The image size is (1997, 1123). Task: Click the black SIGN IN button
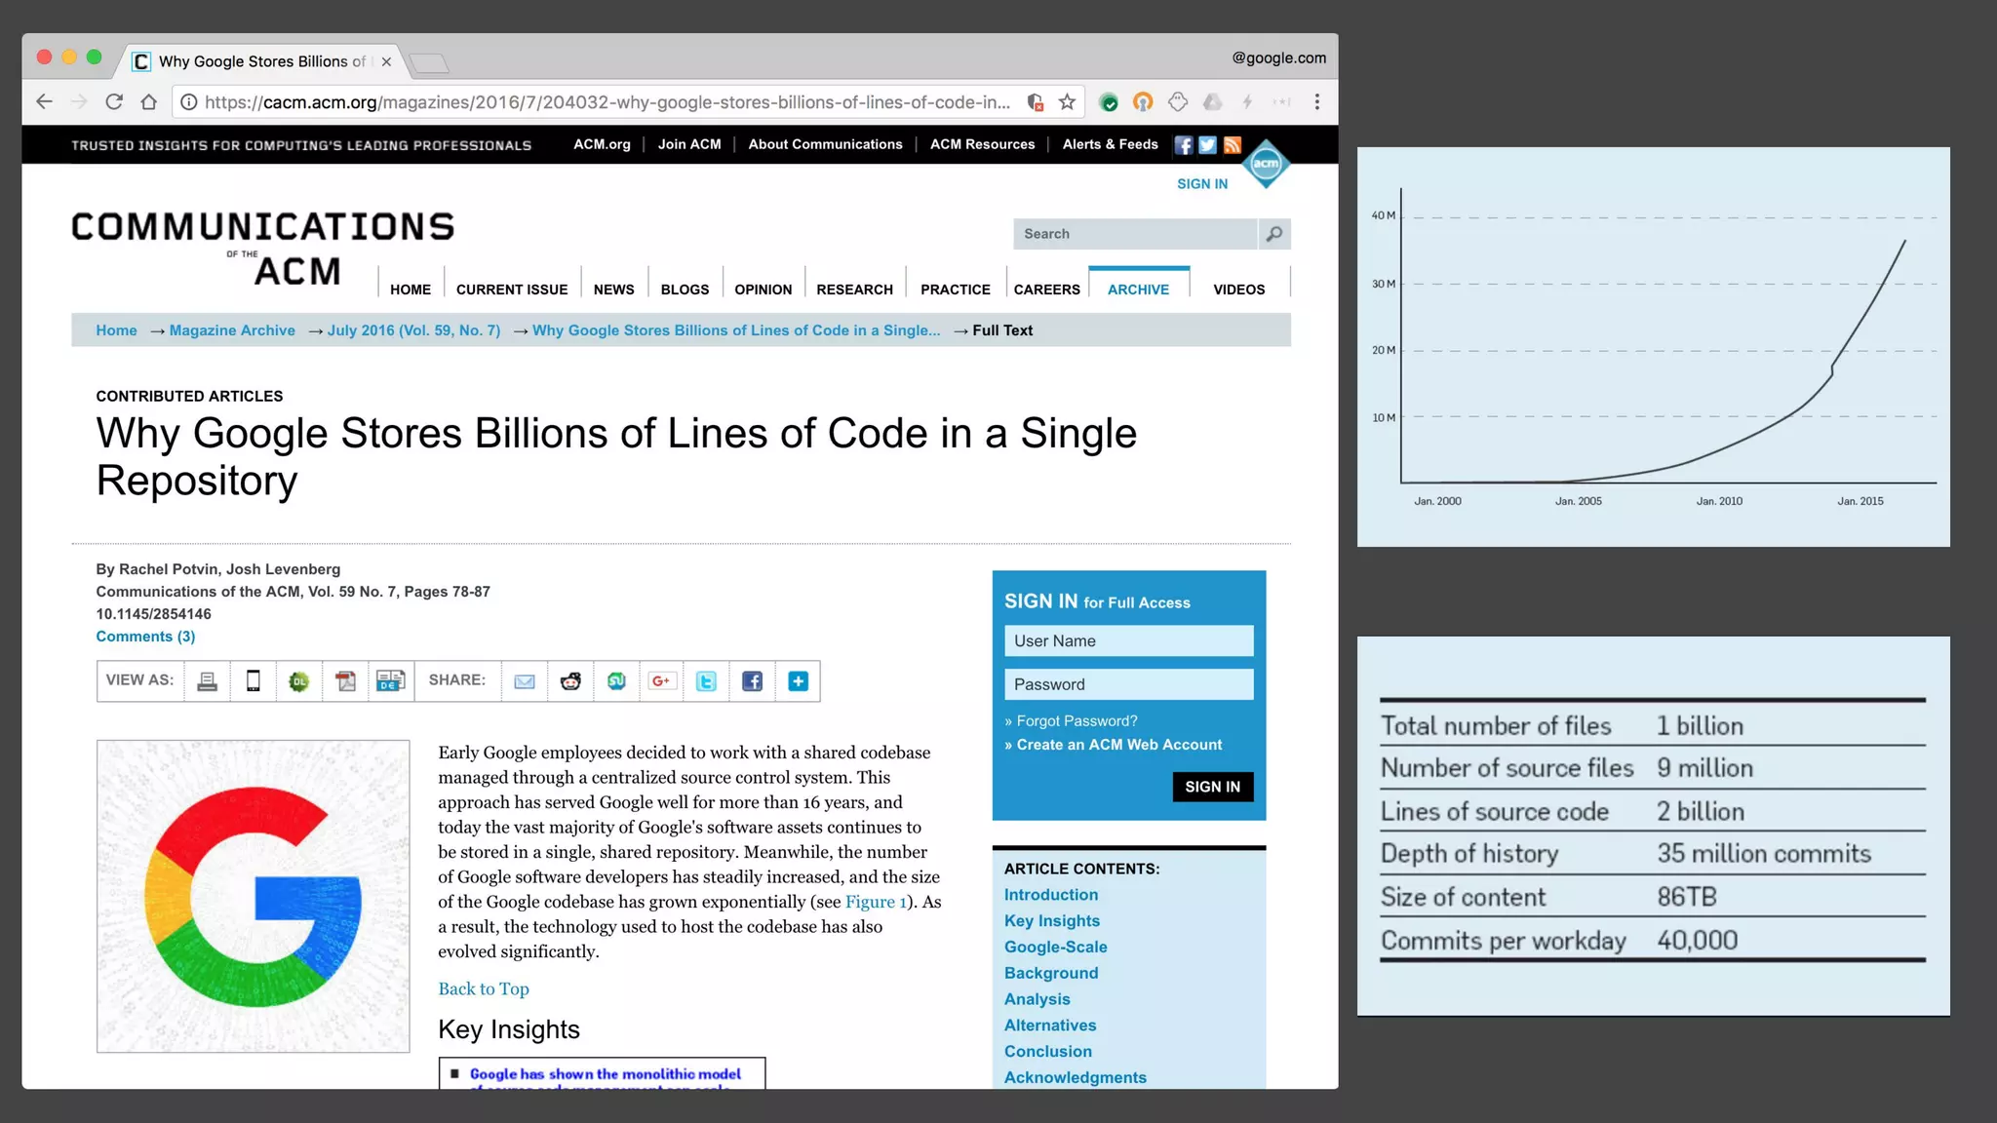(x=1212, y=787)
